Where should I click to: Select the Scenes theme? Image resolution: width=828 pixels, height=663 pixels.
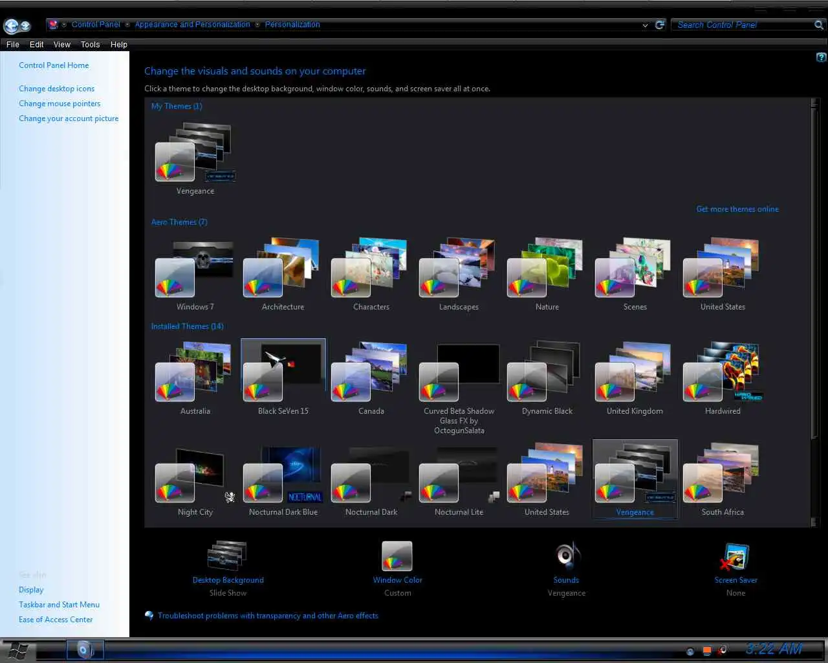click(x=635, y=275)
